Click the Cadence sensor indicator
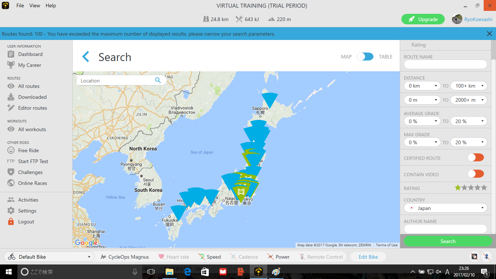The width and height of the screenshot is (496, 279). (x=244, y=257)
